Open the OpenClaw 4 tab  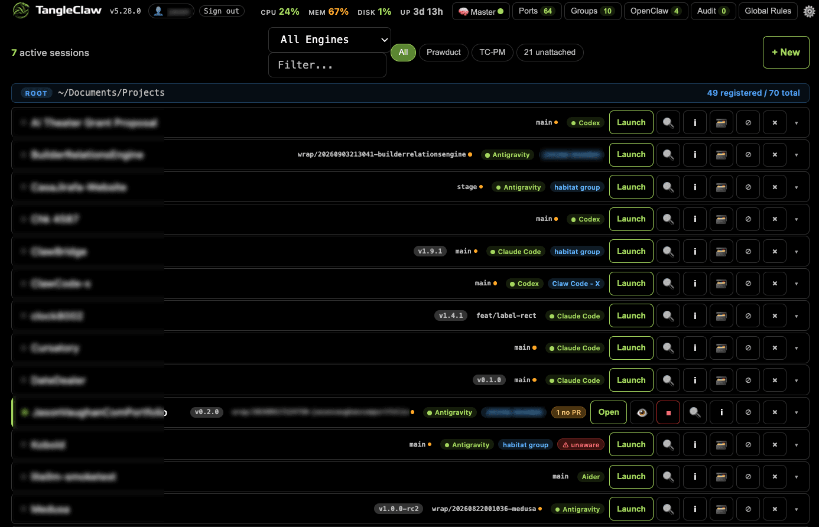pyautogui.click(x=656, y=11)
